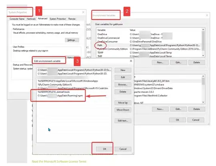Select the apache-maven-3.6.3 system entry
This screenshot has height=166, width=216.
168,92
